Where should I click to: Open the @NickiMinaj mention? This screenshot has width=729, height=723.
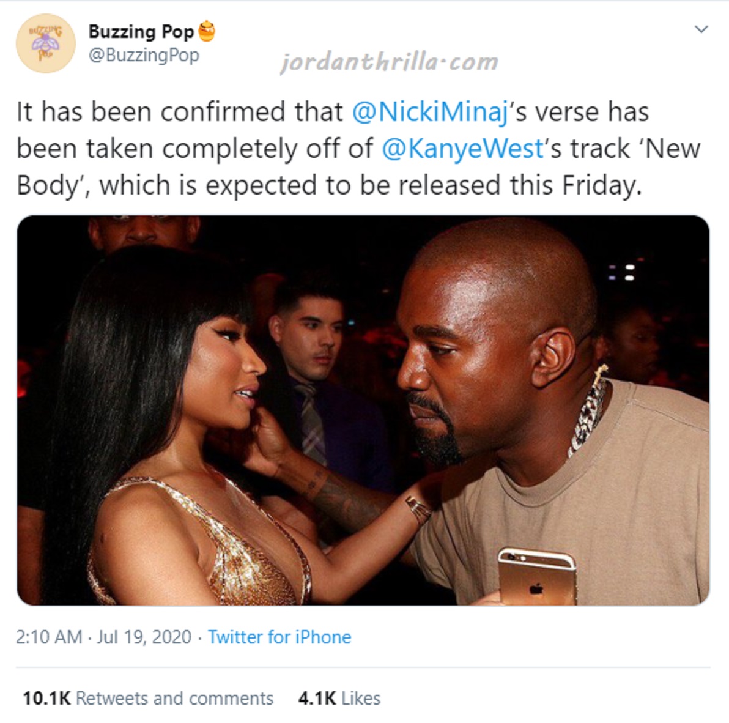pos(431,112)
